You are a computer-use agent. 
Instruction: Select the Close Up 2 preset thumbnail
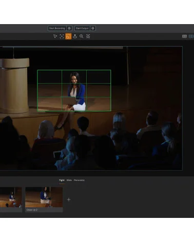tap(44, 199)
